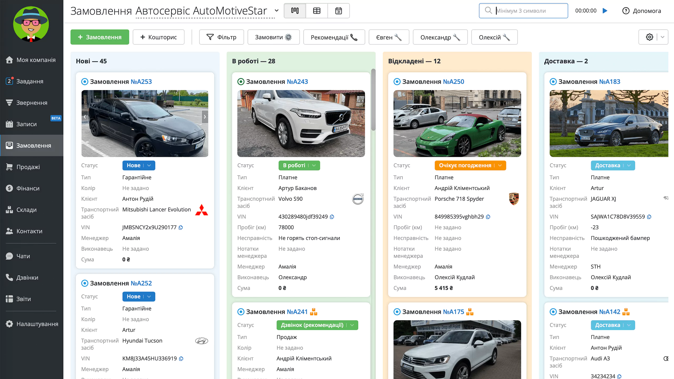Open Налаштування in sidebar
This screenshot has height=379, width=674.
(x=32, y=324)
